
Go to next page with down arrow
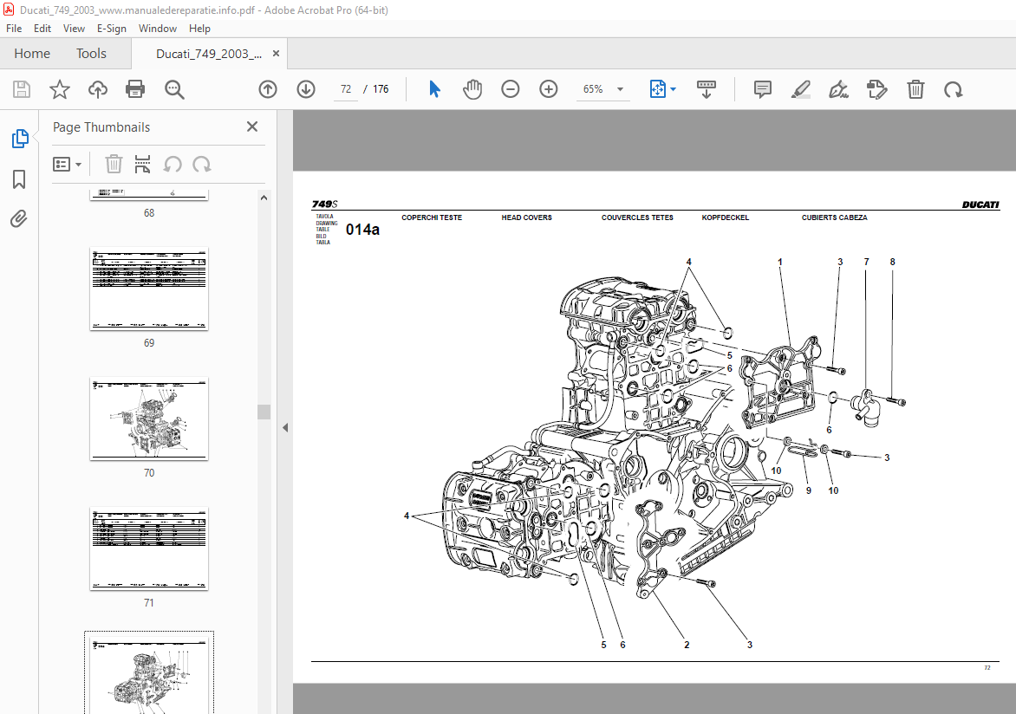pyautogui.click(x=306, y=89)
